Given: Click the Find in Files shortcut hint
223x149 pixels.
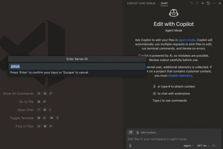Looking at the screenshot, I should pyautogui.click(x=34, y=126).
